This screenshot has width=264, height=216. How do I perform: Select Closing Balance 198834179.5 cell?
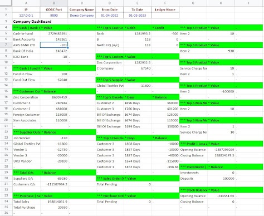click(221, 155)
